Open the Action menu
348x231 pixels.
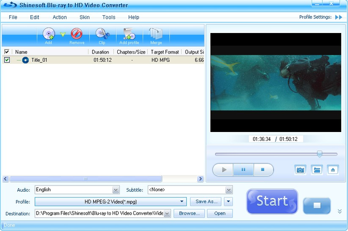(x=60, y=17)
